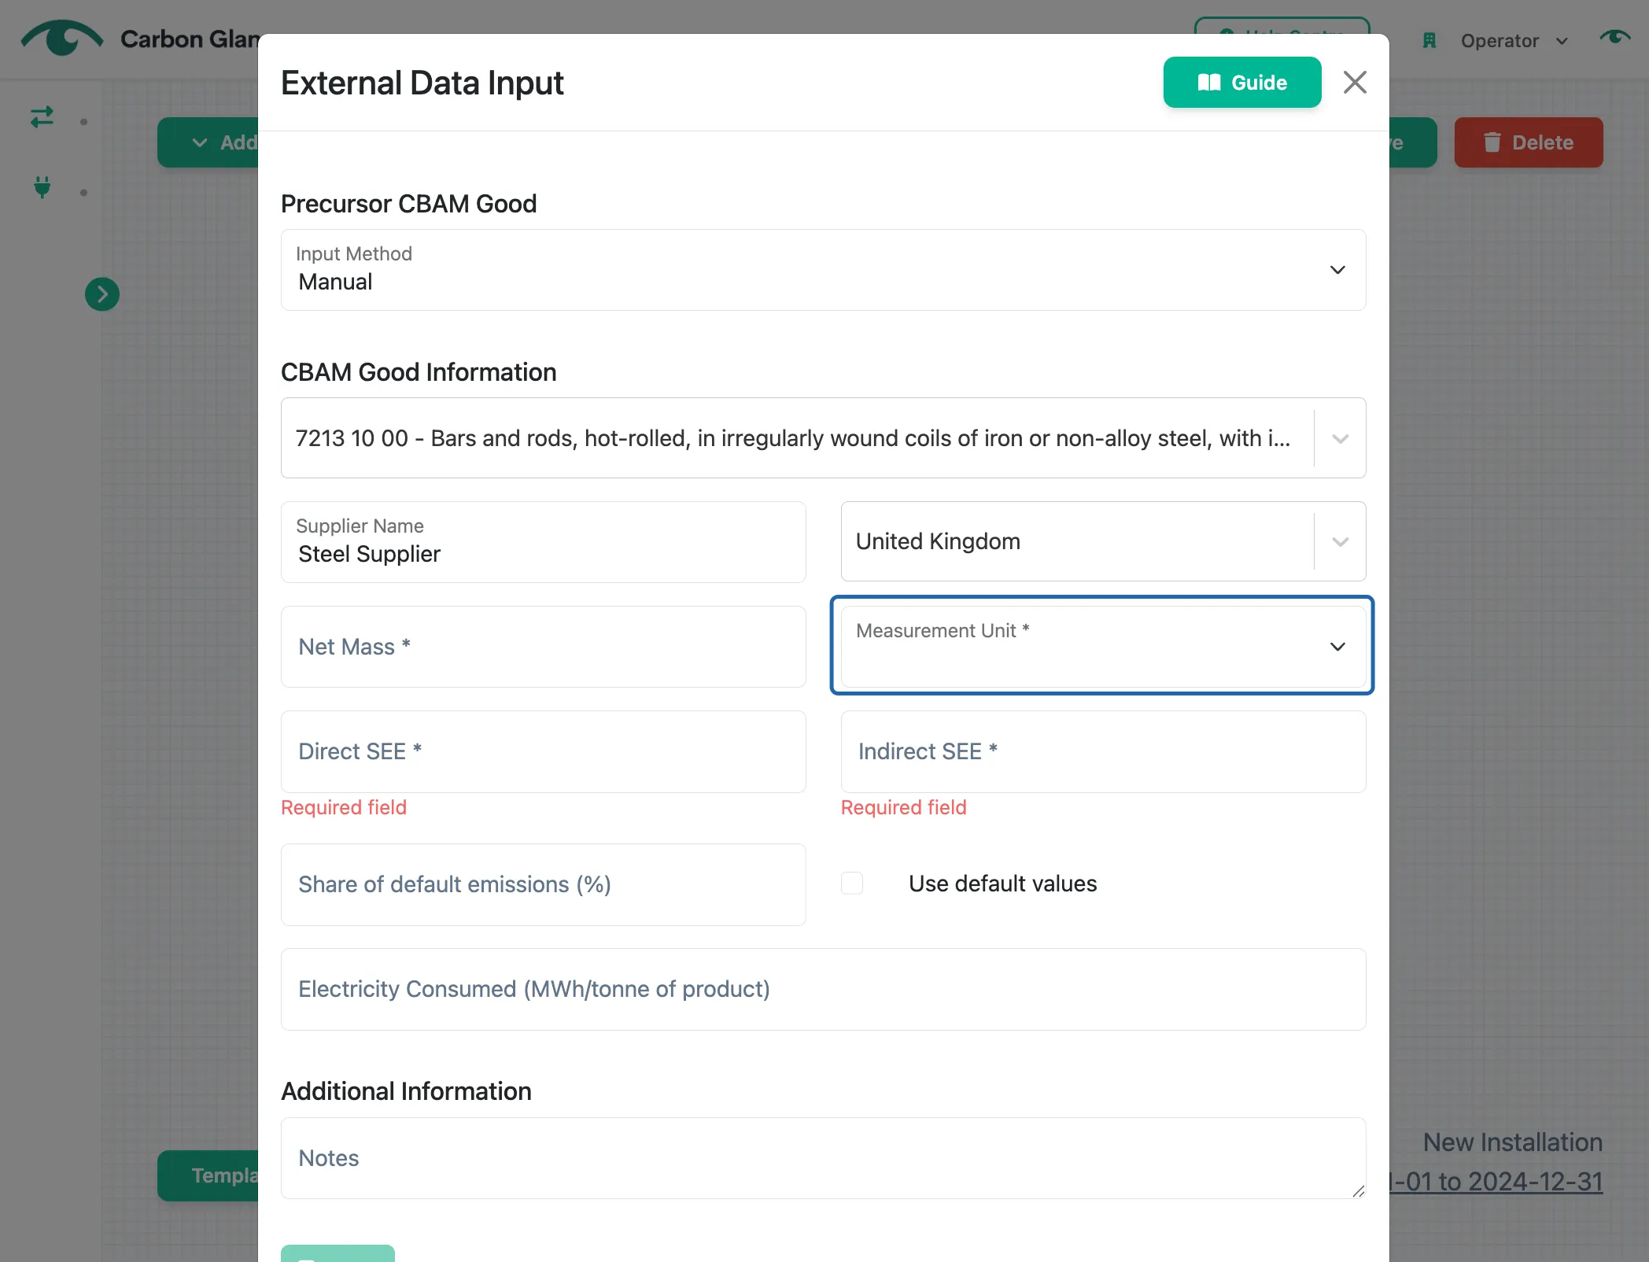Click the Indirect SEE Required field error text

tap(904, 807)
